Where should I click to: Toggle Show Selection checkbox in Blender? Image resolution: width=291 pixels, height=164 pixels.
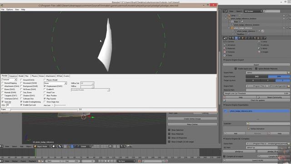(169, 130)
